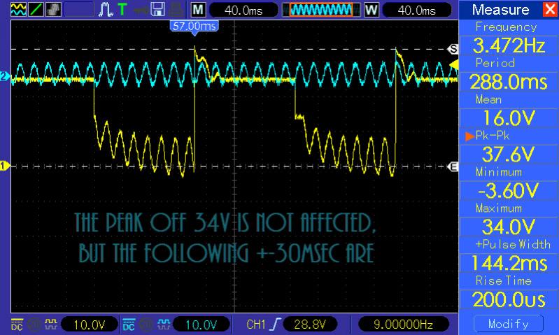Click the CH2 10.0V vertical scale
The width and height of the screenshot is (559, 335).
(x=201, y=325)
